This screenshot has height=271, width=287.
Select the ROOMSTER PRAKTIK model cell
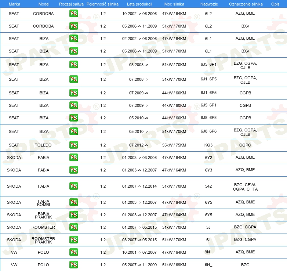click(43, 240)
